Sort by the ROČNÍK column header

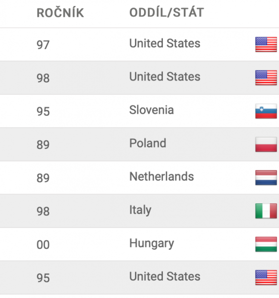[x=60, y=13]
